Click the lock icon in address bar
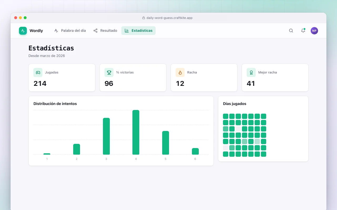Viewport: 337px width, 210px height. pyautogui.click(x=143, y=18)
